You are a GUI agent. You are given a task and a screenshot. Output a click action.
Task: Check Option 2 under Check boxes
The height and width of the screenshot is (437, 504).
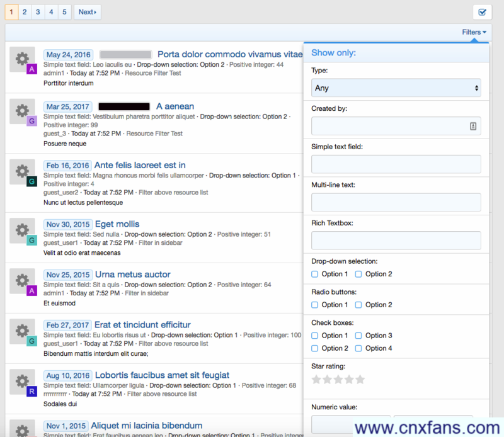tap(314, 348)
